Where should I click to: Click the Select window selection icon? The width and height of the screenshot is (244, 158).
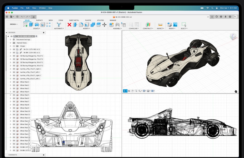coord(184,24)
